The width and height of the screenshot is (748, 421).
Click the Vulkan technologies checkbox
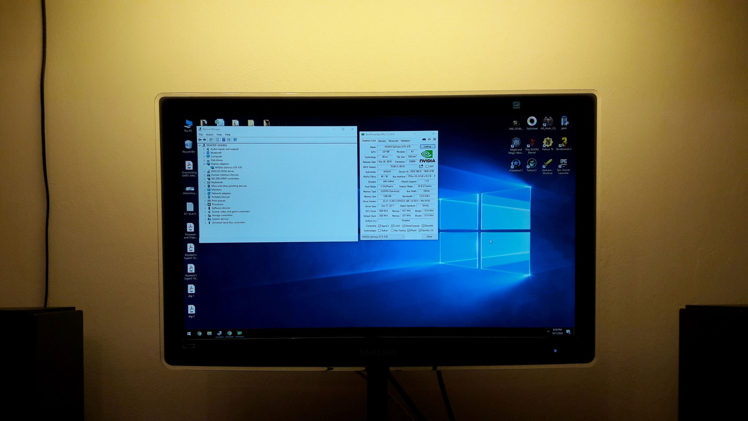pos(380,230)
